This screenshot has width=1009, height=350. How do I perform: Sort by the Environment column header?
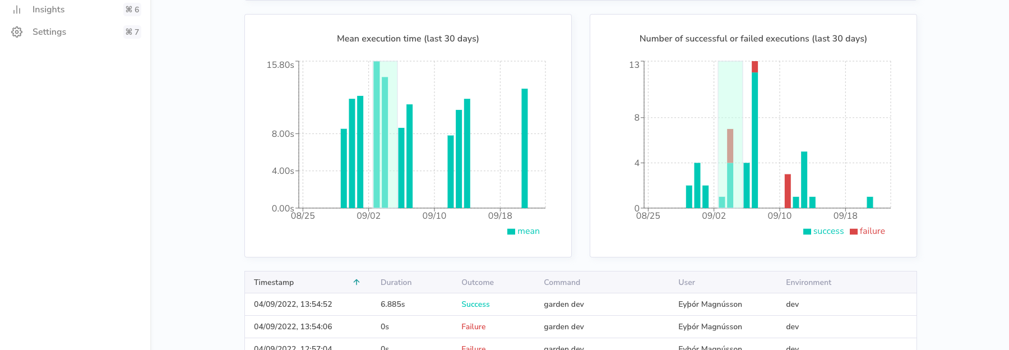click(808, 282)
